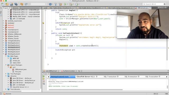
Task: Open the browser globe icon
Action: click(x=50, y=4)
